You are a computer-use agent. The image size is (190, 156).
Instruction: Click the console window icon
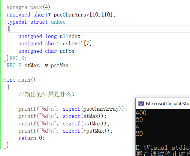tap(141, 104)
